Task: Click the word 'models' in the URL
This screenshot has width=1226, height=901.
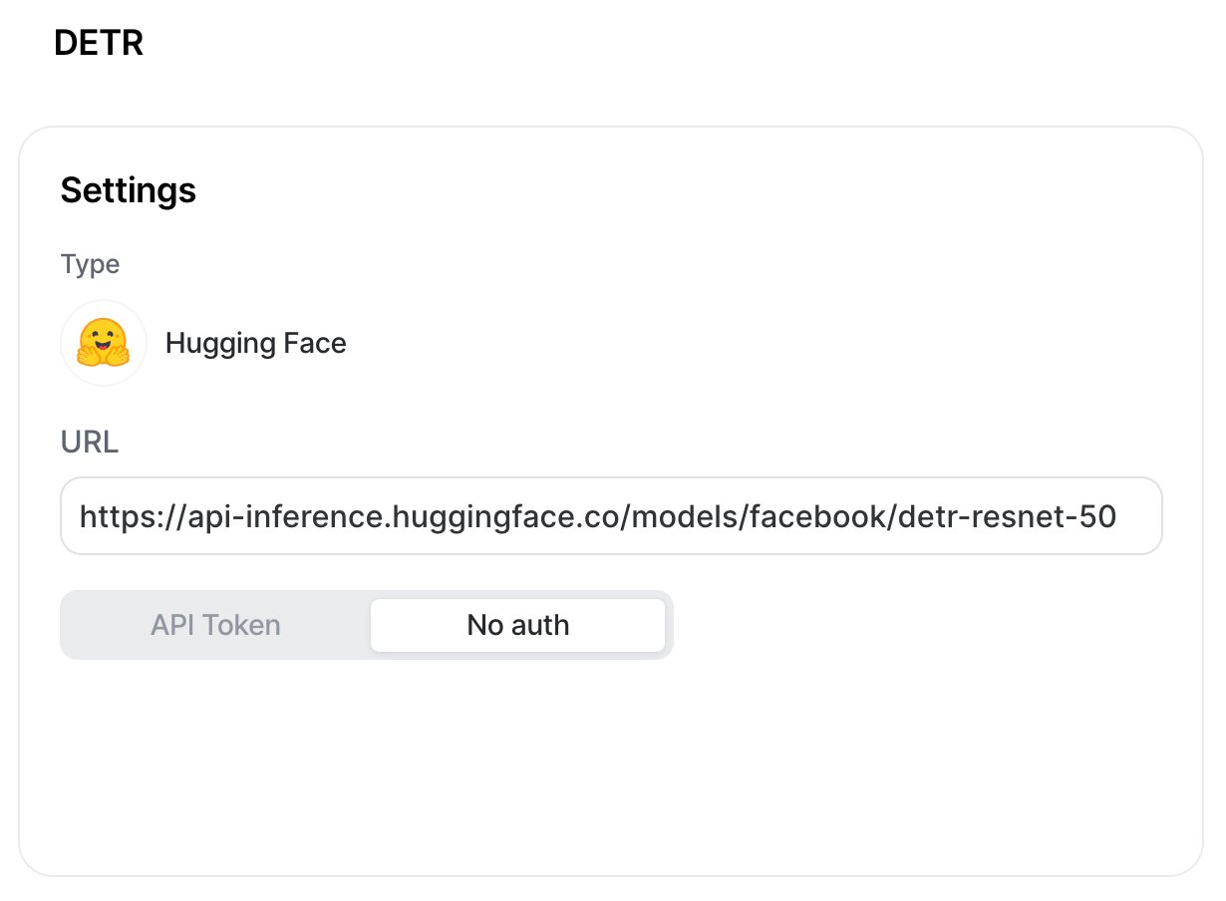Action: point(683,516)
